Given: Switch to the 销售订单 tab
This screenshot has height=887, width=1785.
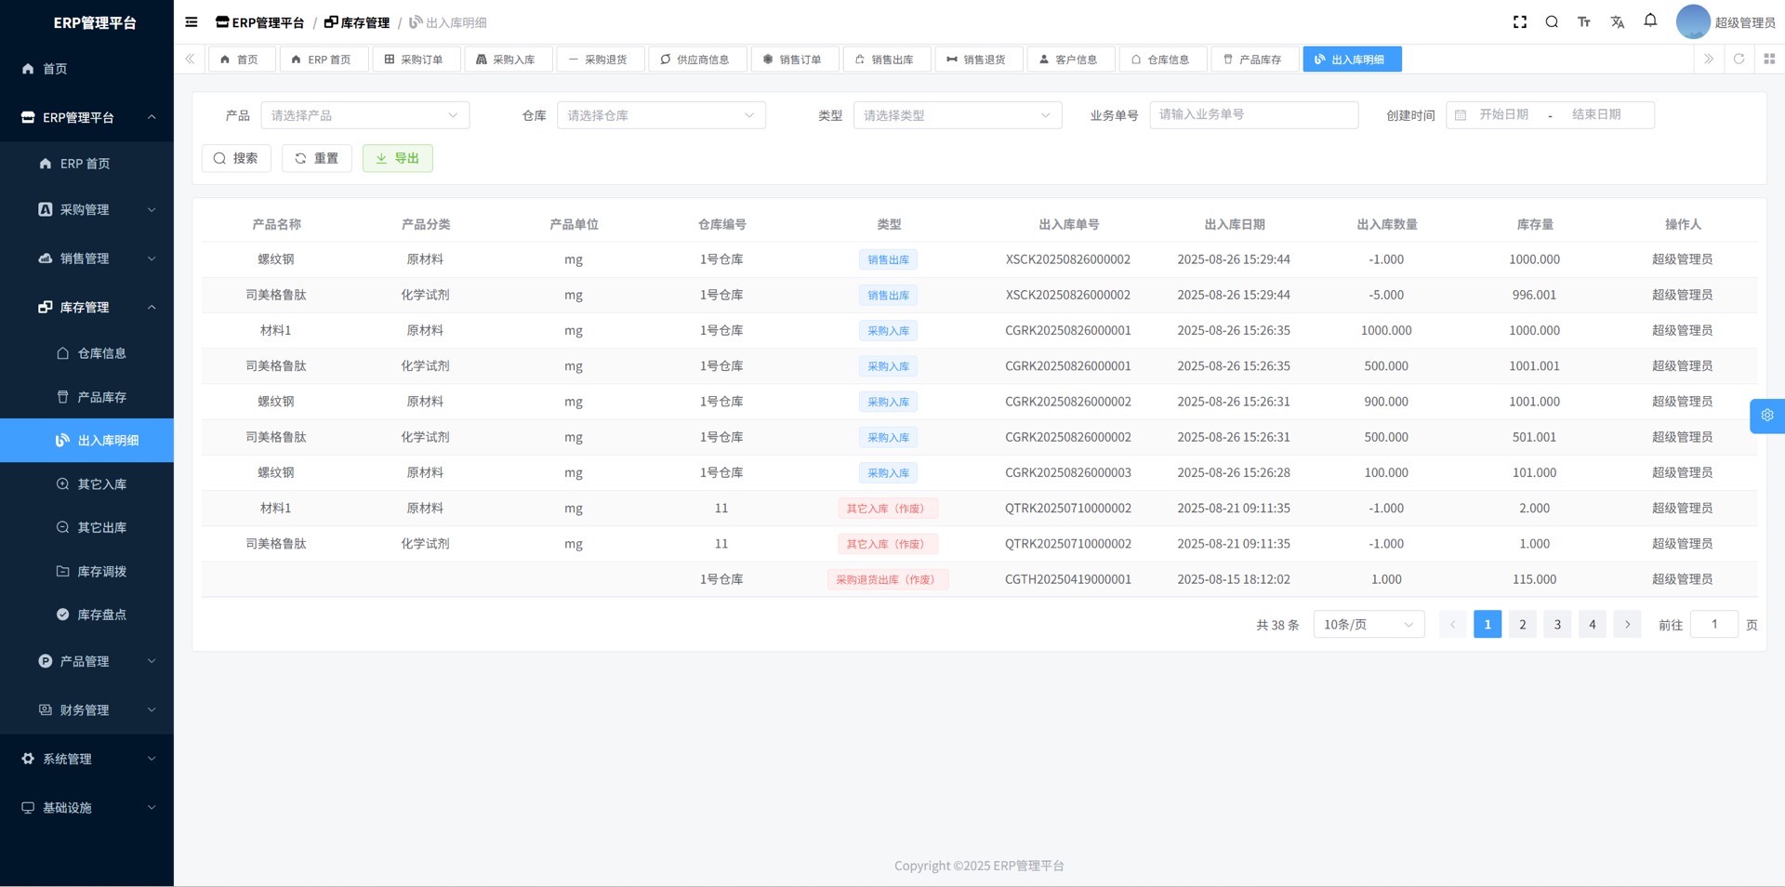Looking at the screenshot, I should (x=794, y=60).
